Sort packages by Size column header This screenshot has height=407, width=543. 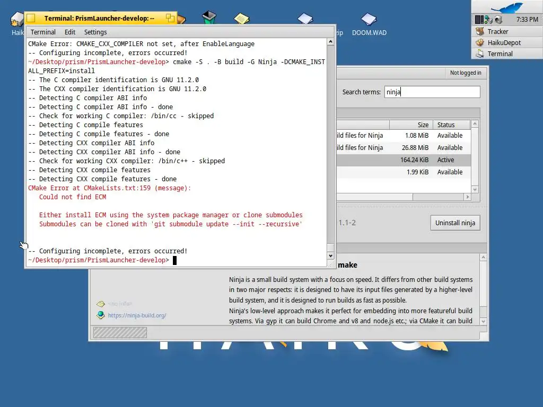pos(411,125)
